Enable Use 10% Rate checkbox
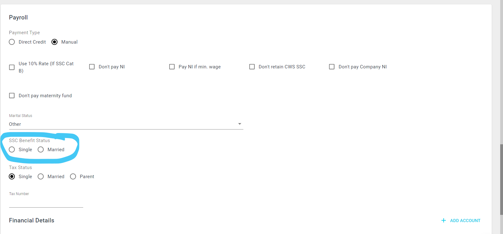The width and height of the screenshot is (503, 234). (12, 67)
